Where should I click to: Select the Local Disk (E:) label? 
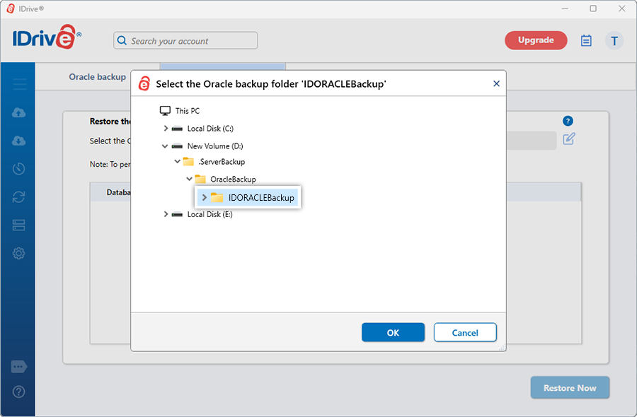click(210, 214)
